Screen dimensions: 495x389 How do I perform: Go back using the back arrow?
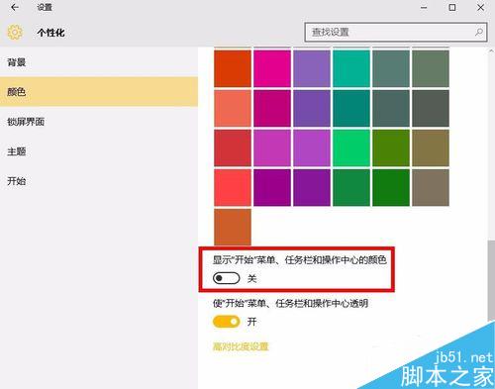tap(15, 7)
